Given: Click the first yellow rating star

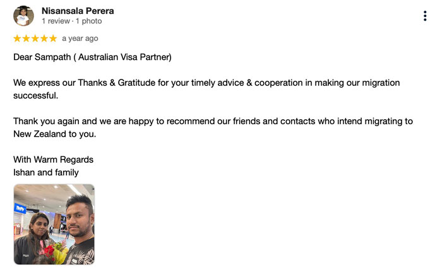Looking at the screenshot, I should [x=18, y=38].
